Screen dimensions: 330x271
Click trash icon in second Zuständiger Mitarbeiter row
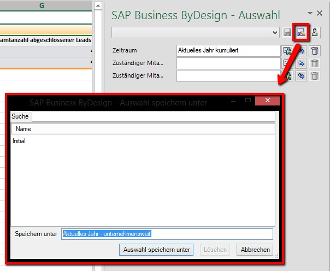315,63
